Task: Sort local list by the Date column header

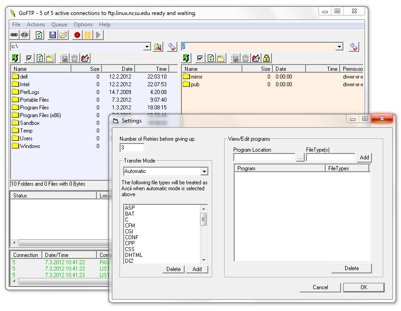Action: (118, 69)
